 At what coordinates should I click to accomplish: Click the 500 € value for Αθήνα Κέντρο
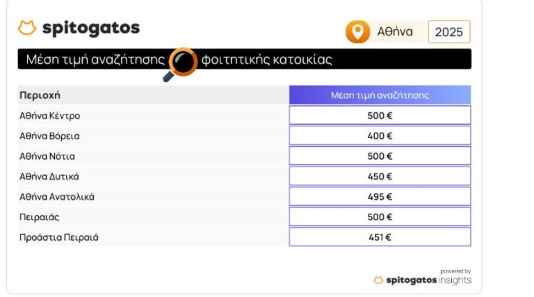[380, 115]
